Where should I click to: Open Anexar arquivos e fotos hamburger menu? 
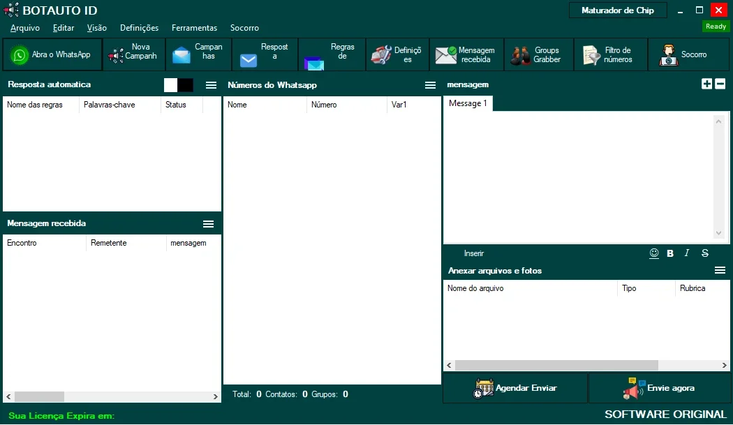click(x=720, y=270)
